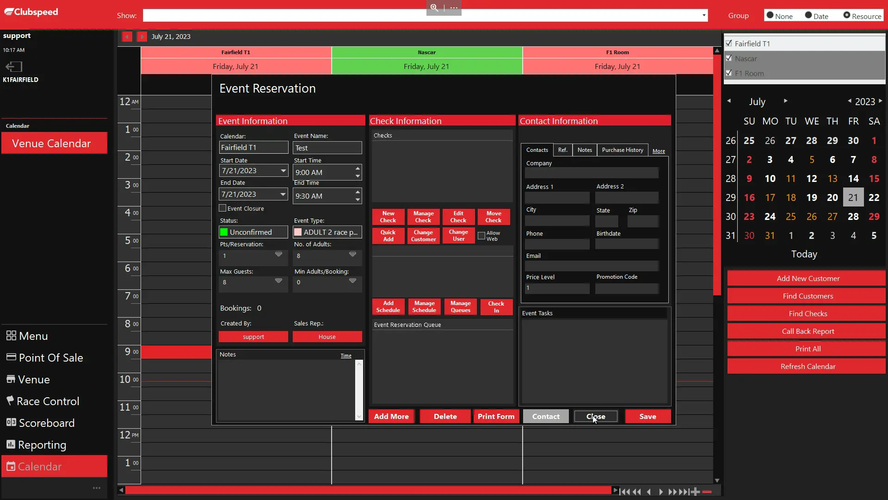Click the magnifier zoom icon at top
This screenshot has height=500, width=888.
click(x=434, y=8)
